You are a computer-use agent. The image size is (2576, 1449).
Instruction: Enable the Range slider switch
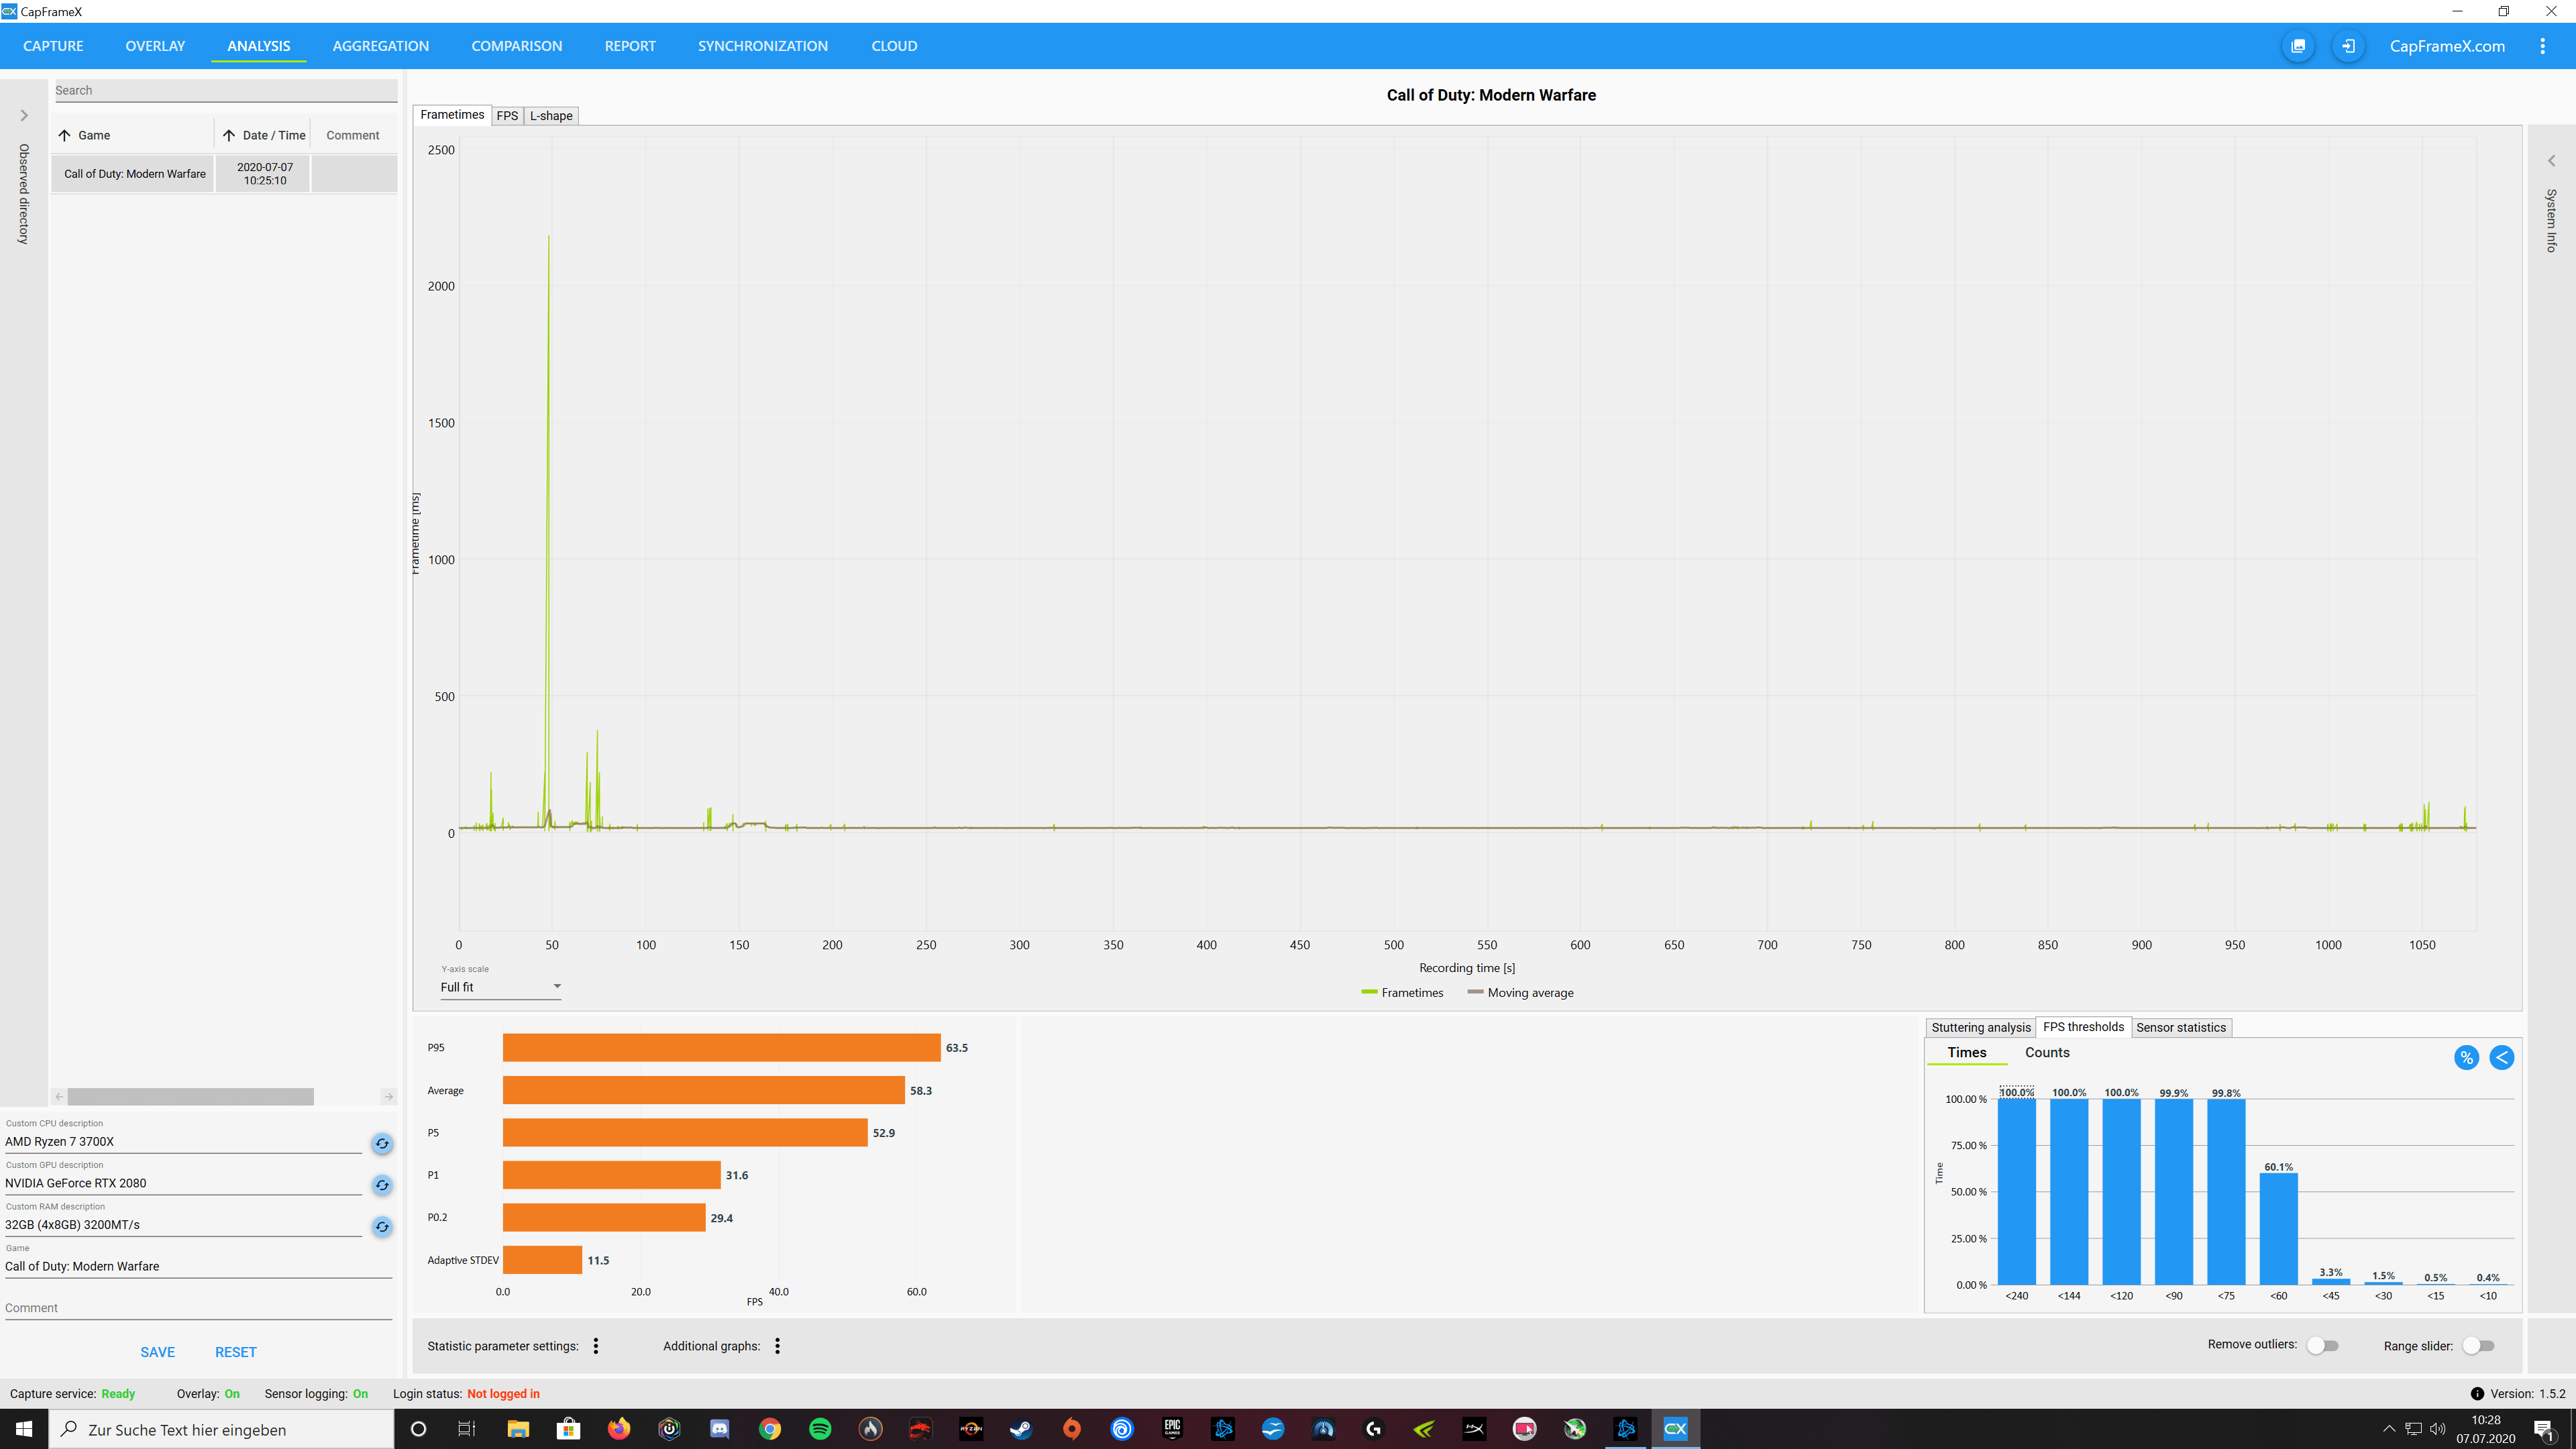click(2478, 1345)
